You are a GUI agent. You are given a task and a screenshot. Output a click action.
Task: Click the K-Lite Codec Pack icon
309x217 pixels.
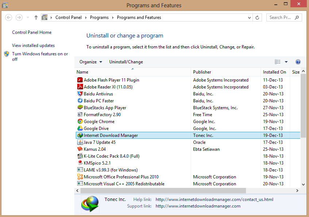80,156
